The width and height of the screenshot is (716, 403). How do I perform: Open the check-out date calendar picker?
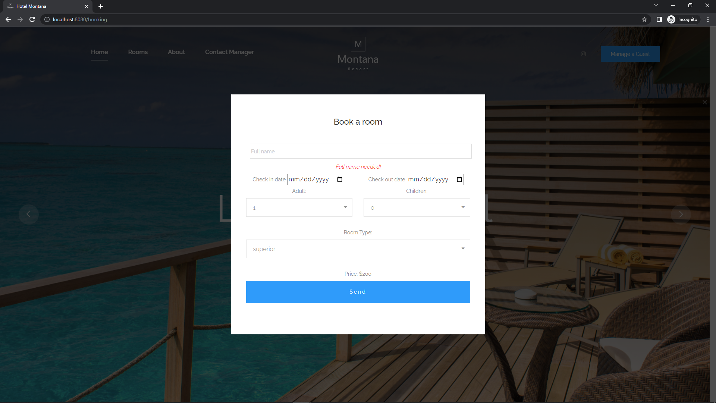(x=459, y=179)
